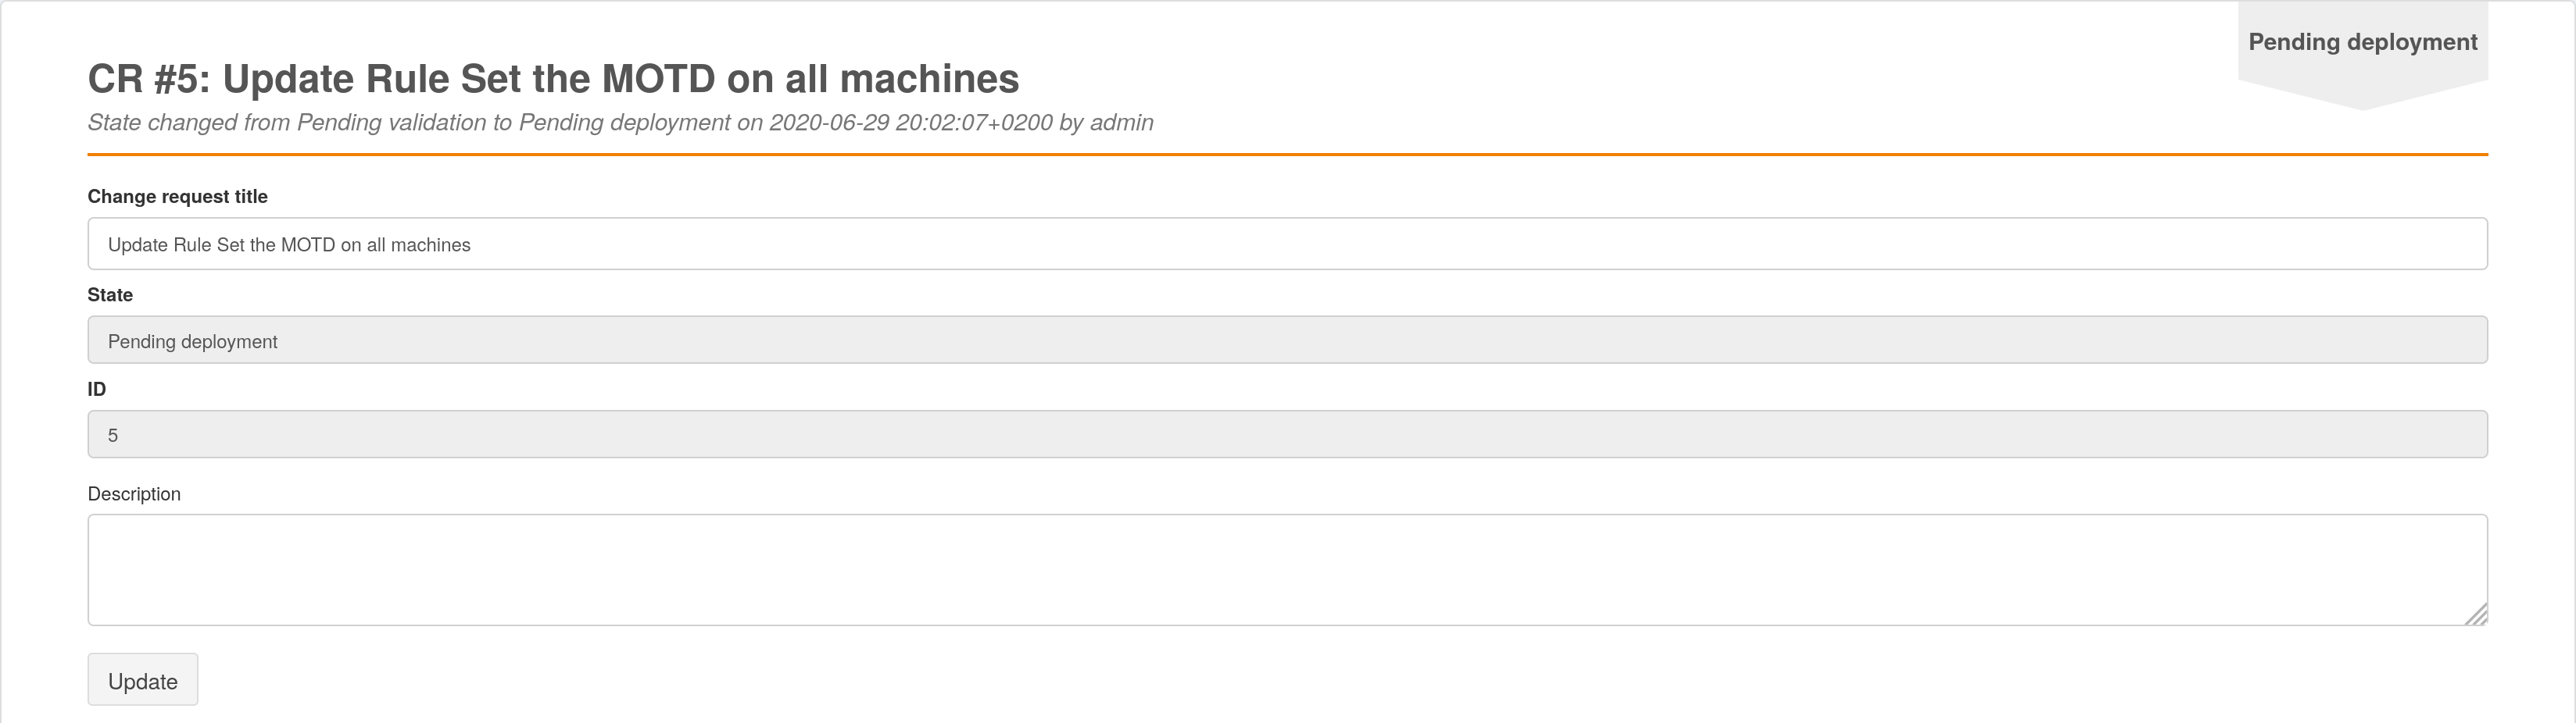The image size is (2576, 723).
Task: Click "Pending deployment" in the italic state-change note
Action: 624,123
